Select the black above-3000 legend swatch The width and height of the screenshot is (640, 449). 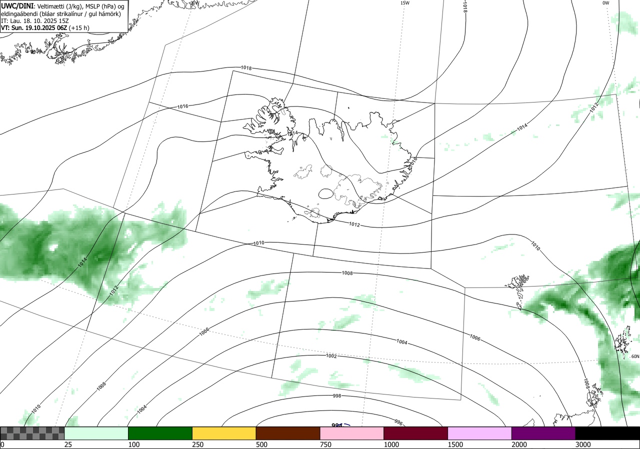tap(607, 433)
